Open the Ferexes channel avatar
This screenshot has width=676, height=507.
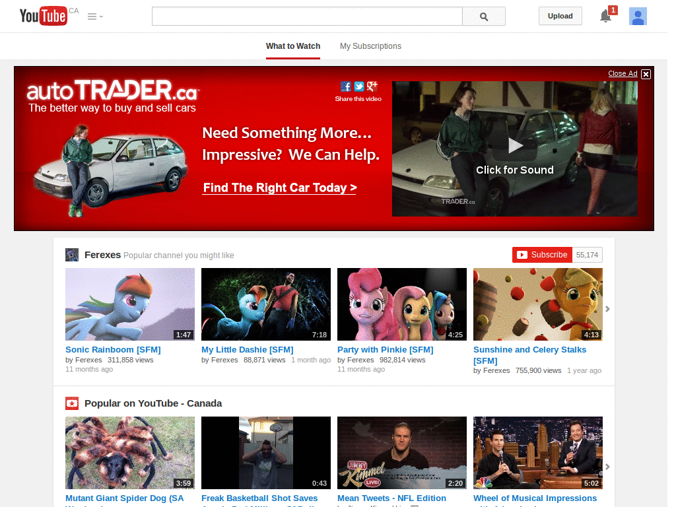click(x=71, y=255)
